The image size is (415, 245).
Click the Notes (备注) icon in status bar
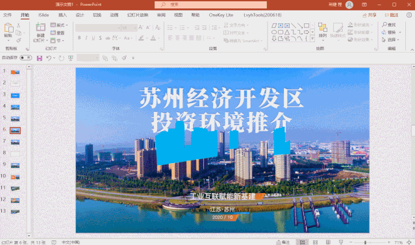(283, 242)
